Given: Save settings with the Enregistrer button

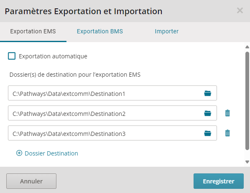Looking at the screenshot, I should 218,181.
